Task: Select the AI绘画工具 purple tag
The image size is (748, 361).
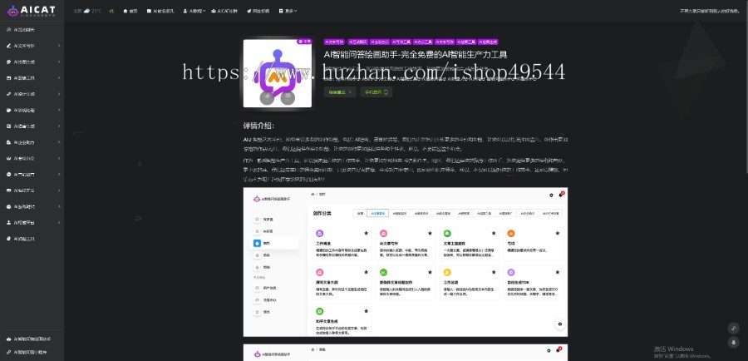Action: [x=466, y=42]
